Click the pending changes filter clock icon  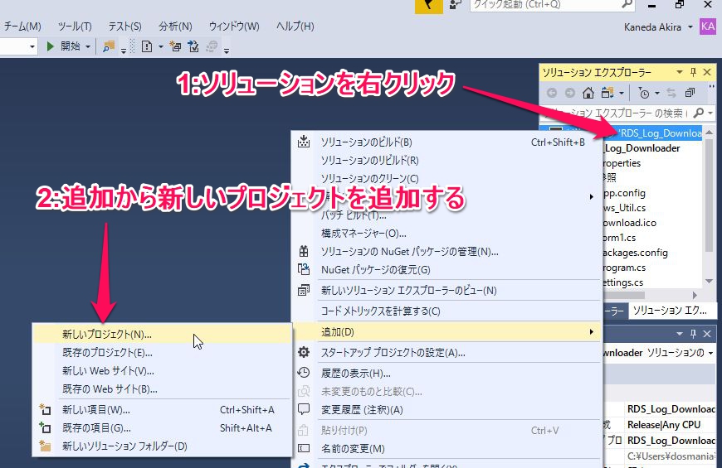tap(644, 93)
